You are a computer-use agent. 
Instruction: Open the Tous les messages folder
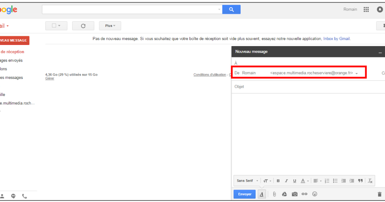12,77
